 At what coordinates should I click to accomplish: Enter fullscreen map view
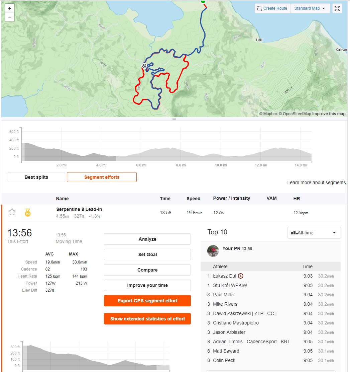pyautogui.click(x=337, y=8)
